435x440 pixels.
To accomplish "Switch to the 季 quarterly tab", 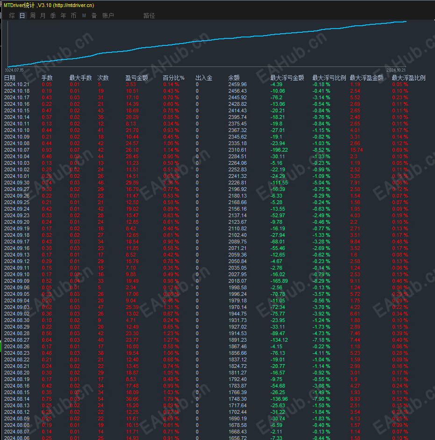I will [53, 16].
